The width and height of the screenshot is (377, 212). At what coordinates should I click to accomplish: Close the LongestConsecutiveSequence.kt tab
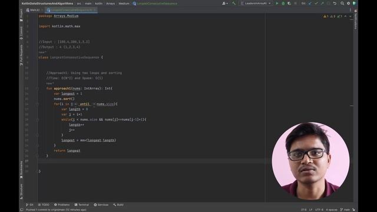94,10
